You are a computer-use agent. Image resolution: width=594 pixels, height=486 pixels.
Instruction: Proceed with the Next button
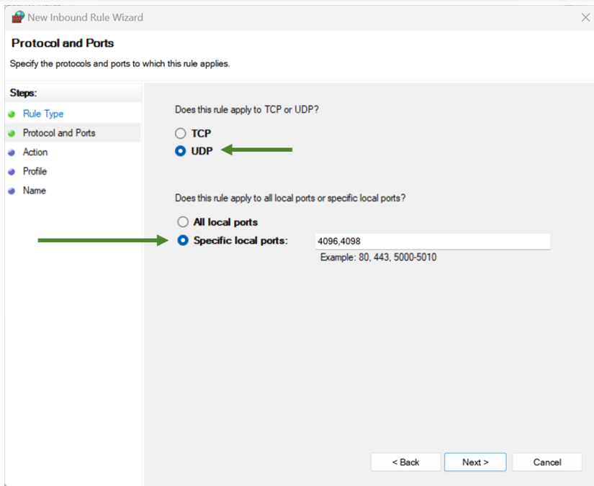click(475, 462)
